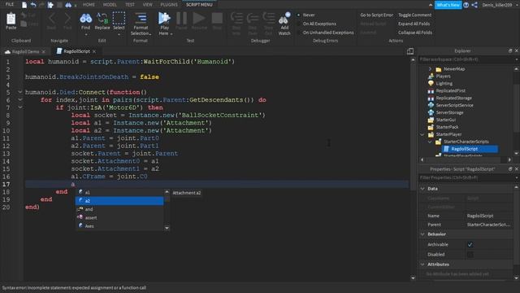
Task: Click the code editor vertical scrollbar down arrow
Action: [x=413, y=278]
